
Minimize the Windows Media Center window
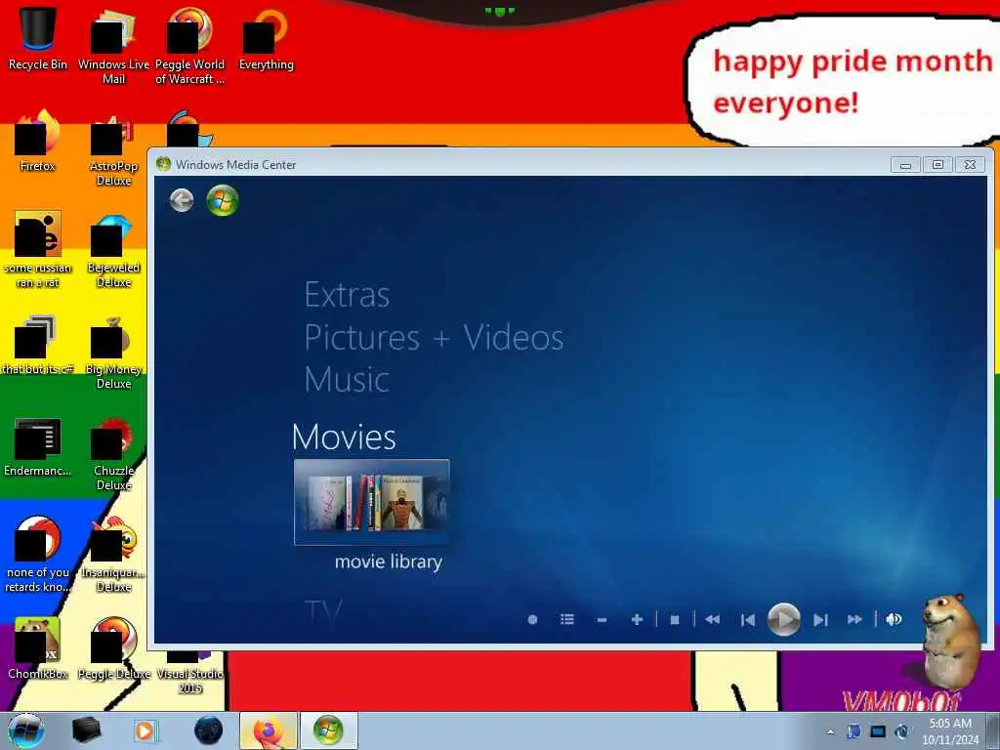click(x=905, y=165)
